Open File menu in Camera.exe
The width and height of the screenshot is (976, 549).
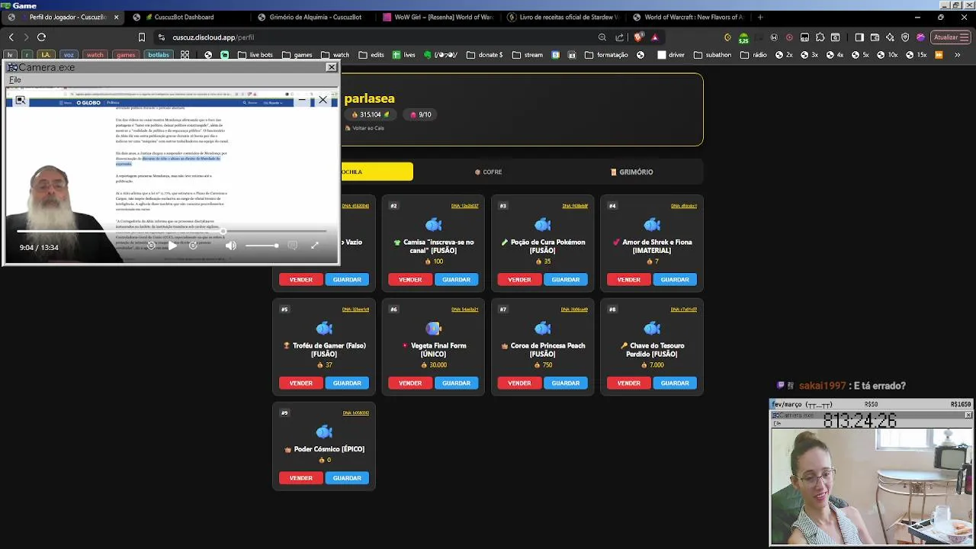(14, 79)
